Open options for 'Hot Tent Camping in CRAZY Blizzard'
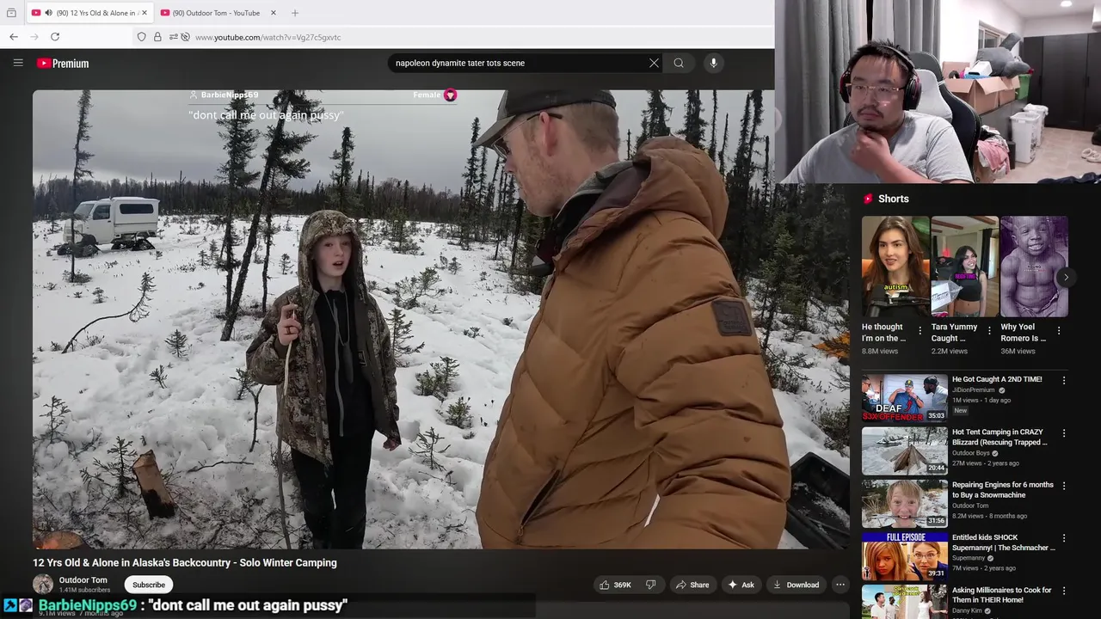1101x619 pixels. [x=1064, y=432]
